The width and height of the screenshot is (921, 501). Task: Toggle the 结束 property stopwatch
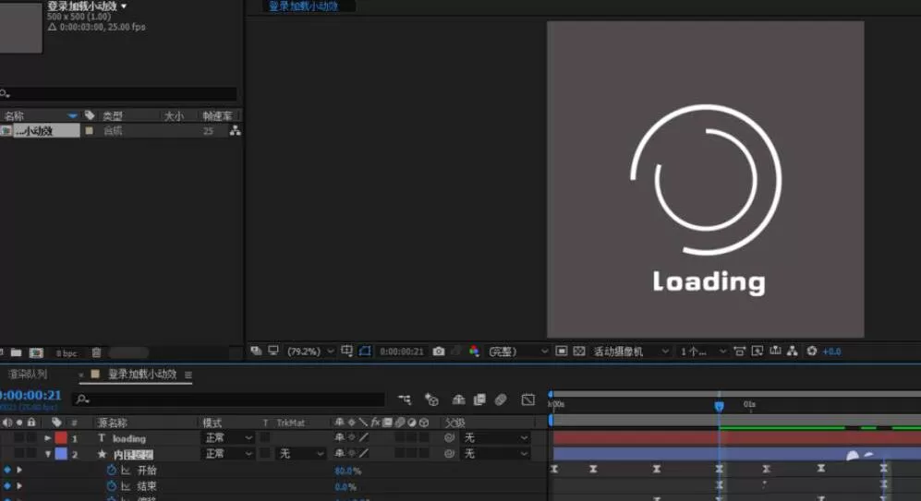click(112, 486)
